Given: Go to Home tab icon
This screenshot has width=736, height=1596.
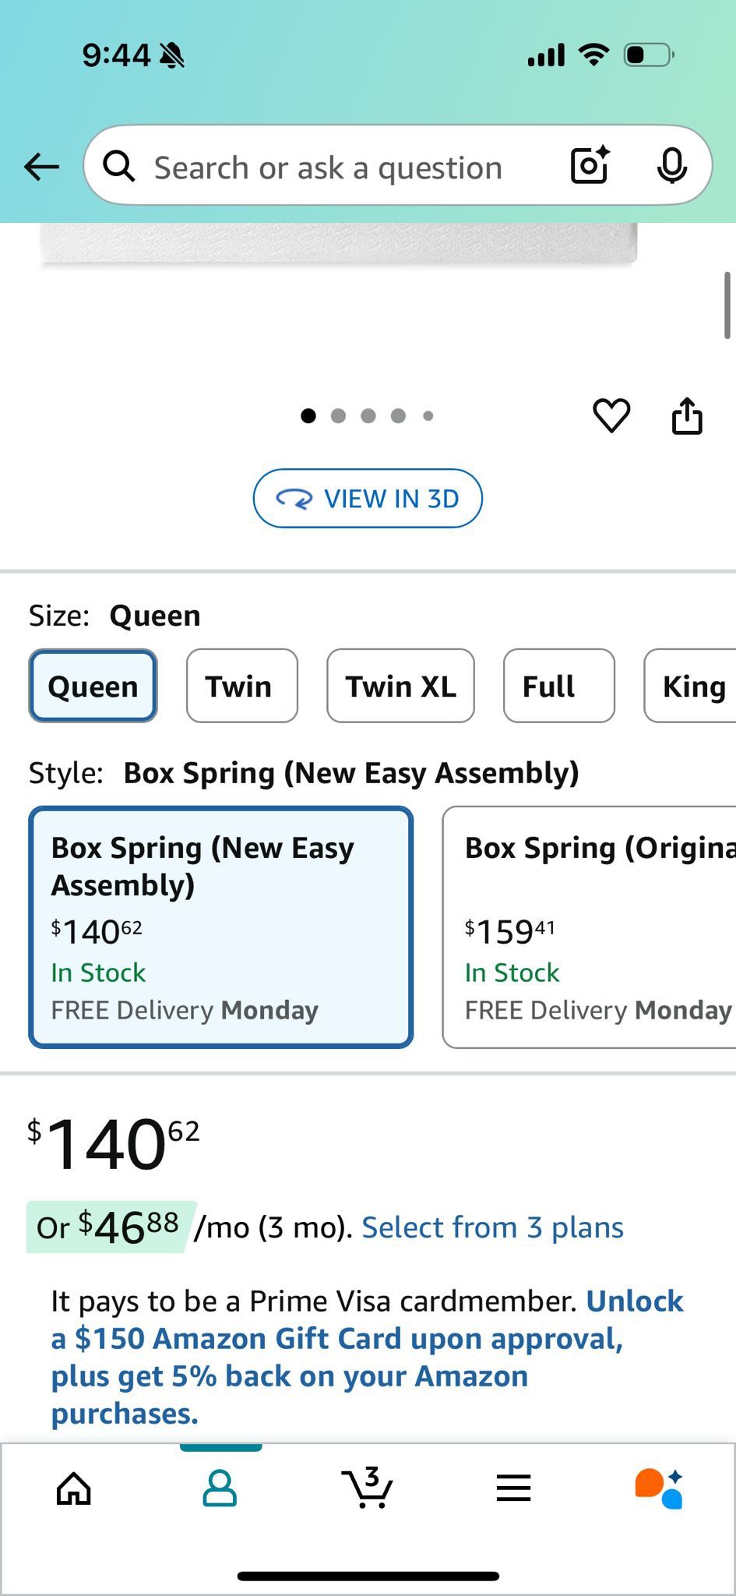Looking at the screenshot, I should point(74,1488).
